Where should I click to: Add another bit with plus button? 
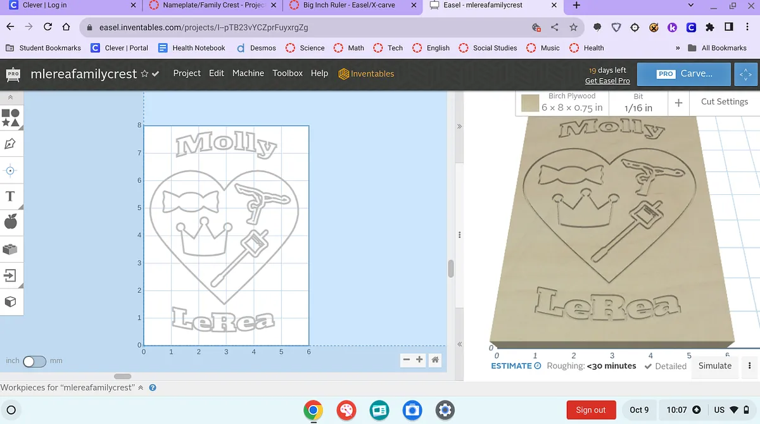click(678, 103)
